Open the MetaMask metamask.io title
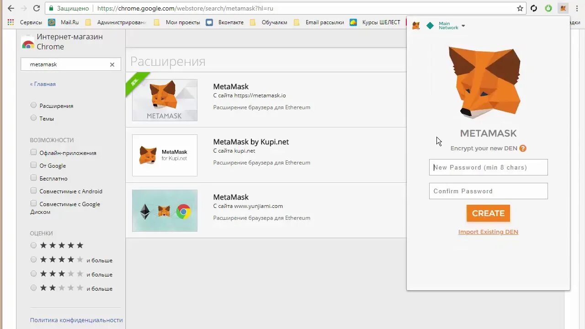Viewport: 585px width, 329px height. [231, 86]
